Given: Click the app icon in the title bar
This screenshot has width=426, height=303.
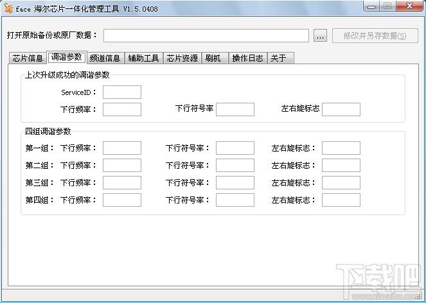Looking at the screenshot, I should pyautogui.click(x=8, y=8).
